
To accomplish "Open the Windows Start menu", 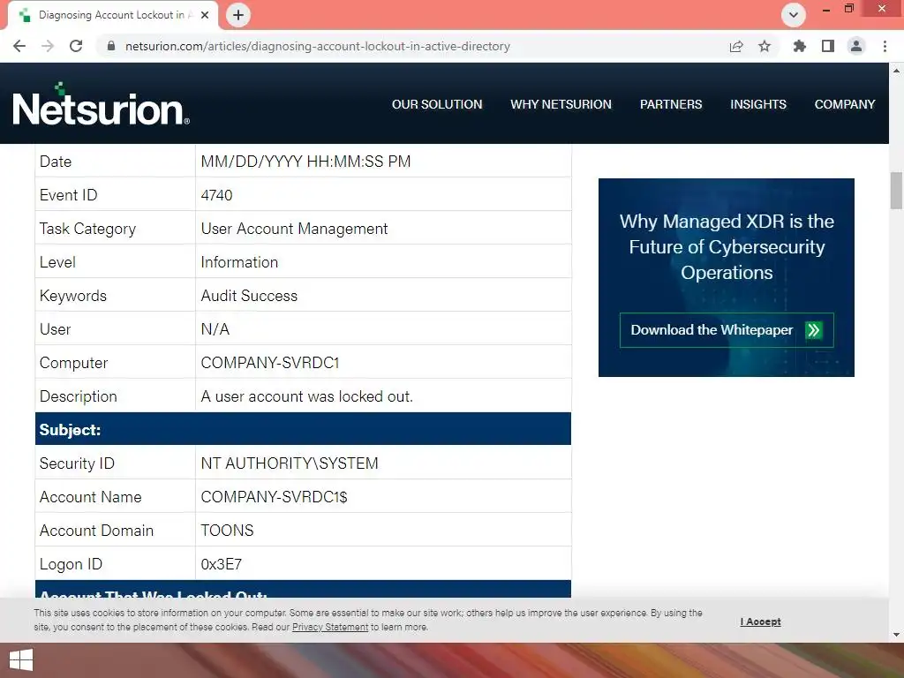I will [21, 660].
